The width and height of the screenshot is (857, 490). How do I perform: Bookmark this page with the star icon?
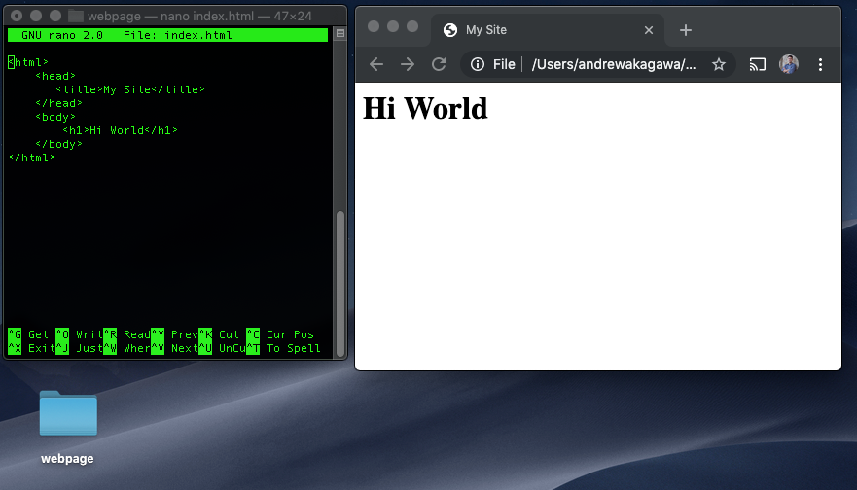point(719,64)
